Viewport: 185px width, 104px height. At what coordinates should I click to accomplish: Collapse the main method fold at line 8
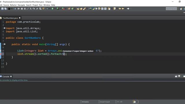pyautogui.click(x=5, y=44)
